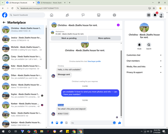Record a voice clip with the microphone icon
The height and width of the screenshot is (134, 168).
52,123
